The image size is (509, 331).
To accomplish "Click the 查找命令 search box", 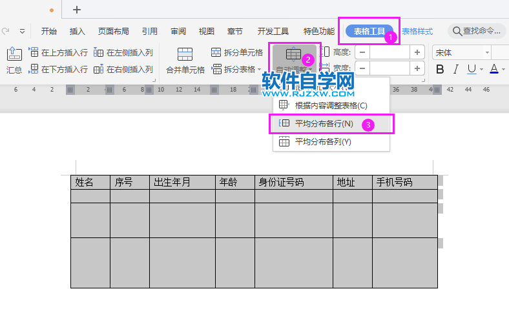I will (477, 31).
